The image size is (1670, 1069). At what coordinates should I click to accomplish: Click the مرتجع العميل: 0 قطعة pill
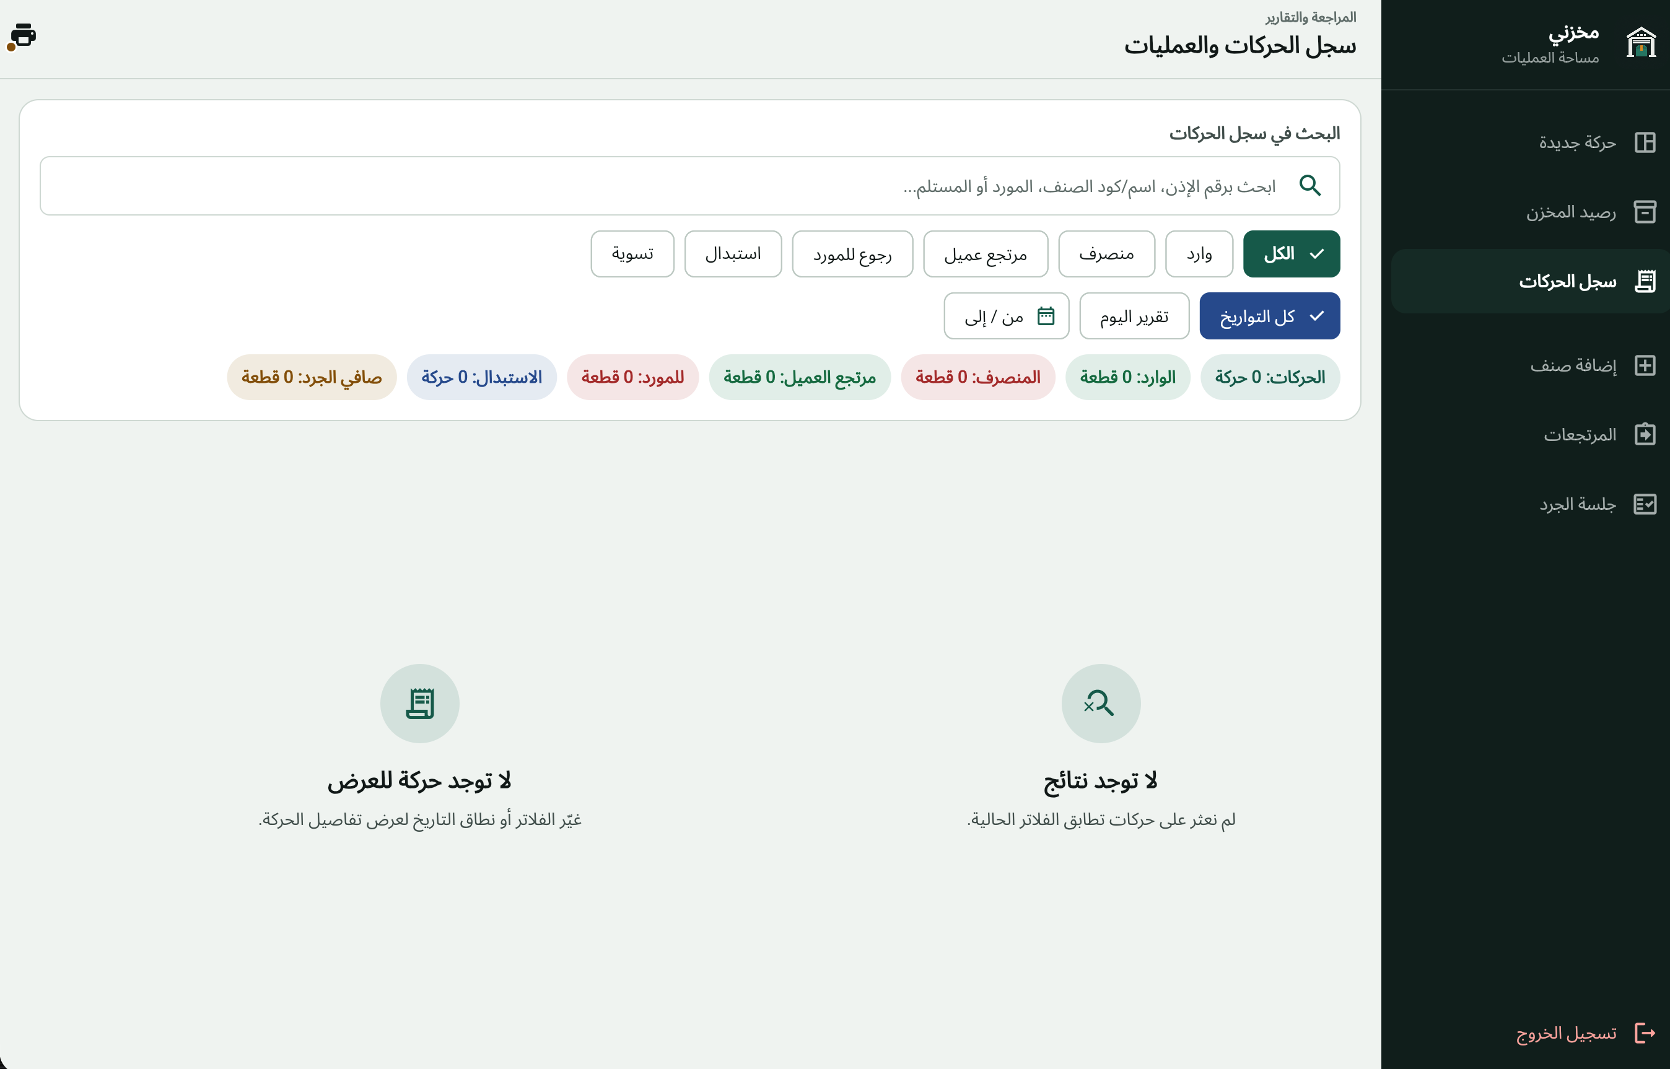pos(800,377)
